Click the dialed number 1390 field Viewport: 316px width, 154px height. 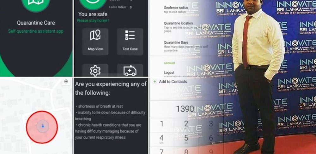tap(185, 109)
